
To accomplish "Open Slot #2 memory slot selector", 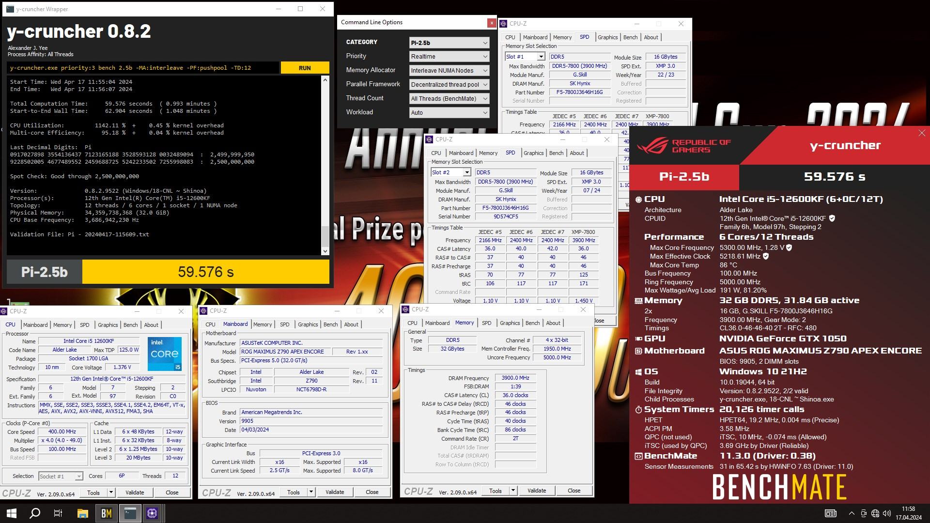I will coord(450,172).
